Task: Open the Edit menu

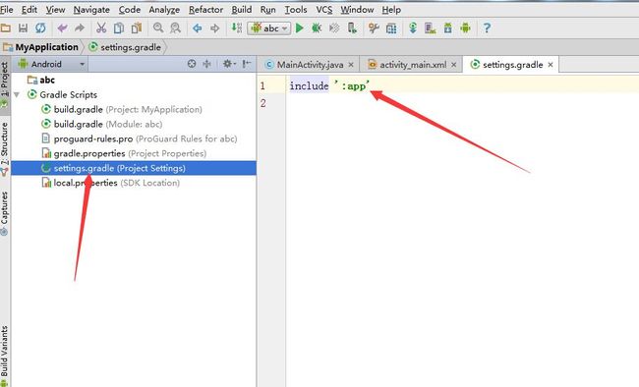Action: [x=29, y=10]
